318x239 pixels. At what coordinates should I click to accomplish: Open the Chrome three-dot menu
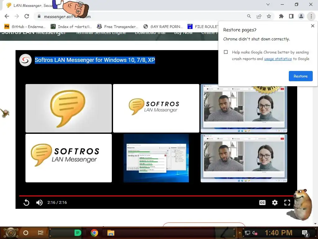pyautogui.click(x=311, y=16)
